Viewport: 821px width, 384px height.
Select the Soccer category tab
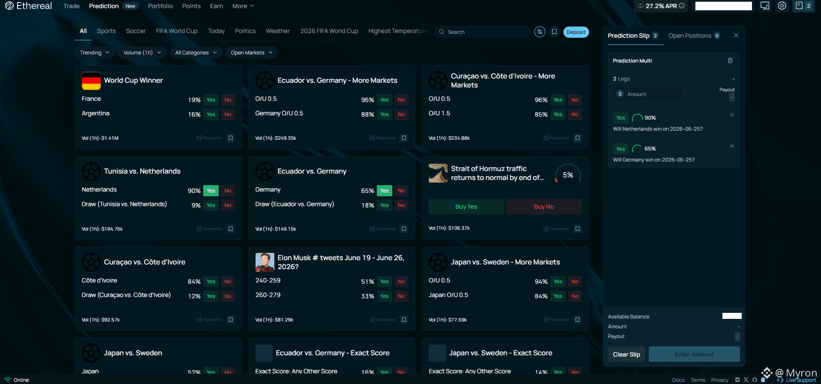click(136, 31)
